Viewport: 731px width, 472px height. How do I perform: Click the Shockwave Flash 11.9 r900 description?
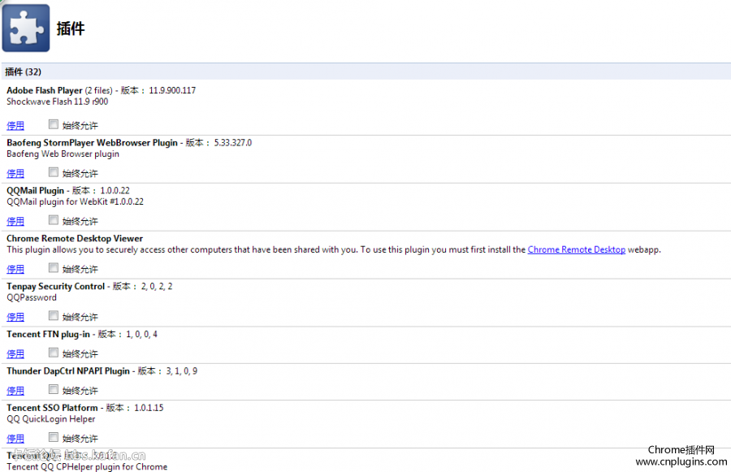tap(58, 102)
